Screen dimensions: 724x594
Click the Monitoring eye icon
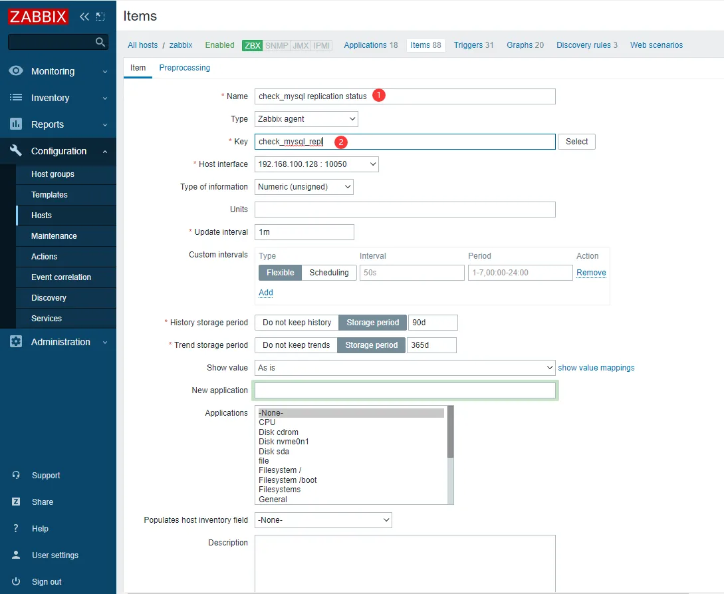tap(16, 71)
